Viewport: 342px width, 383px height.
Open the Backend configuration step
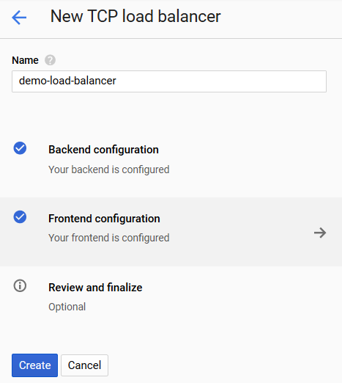[103, 150]
